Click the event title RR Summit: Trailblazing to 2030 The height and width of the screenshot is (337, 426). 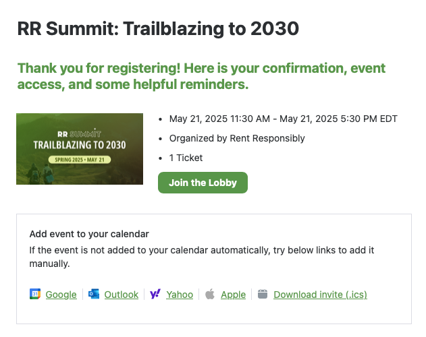click(158, 28)
